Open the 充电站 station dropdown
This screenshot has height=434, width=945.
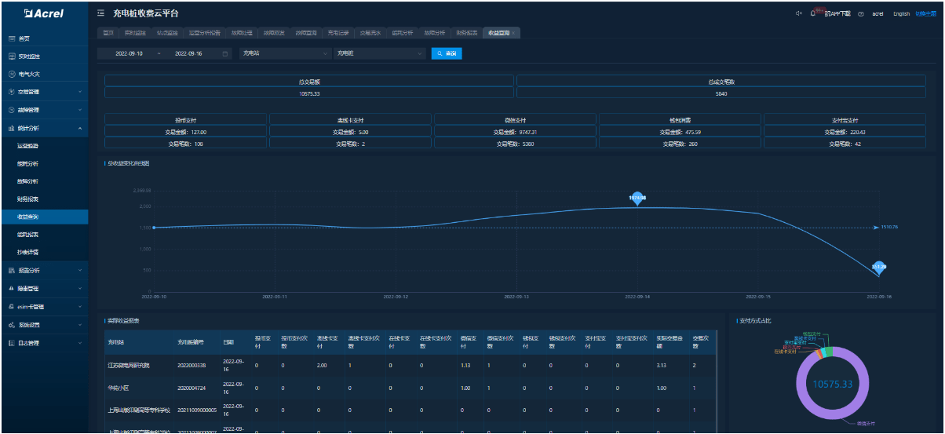[x=286, y=53]
